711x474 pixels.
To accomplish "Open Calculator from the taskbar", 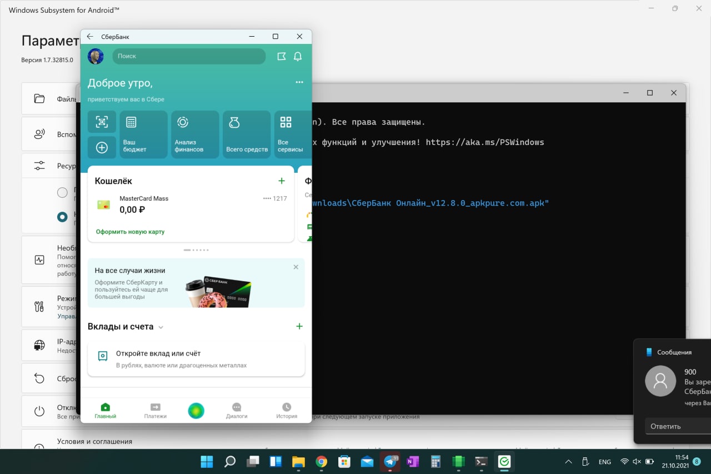I will (435, 461).
